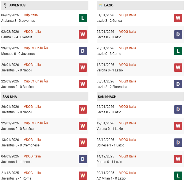Click the Juventus 2 - 1 Roma match result
The image size is (184, 182).
[x=16, y=178]
